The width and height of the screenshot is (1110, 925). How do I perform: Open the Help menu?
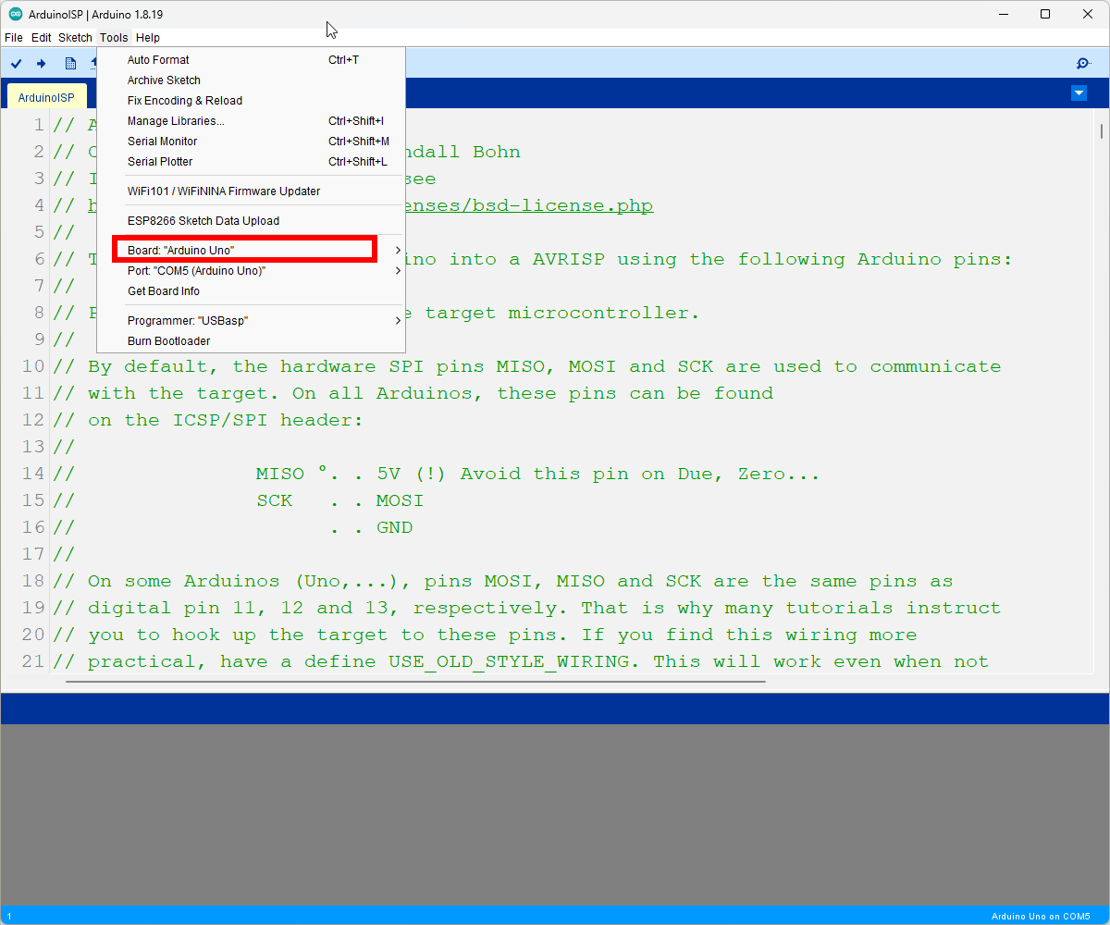[x=147, y=37]
